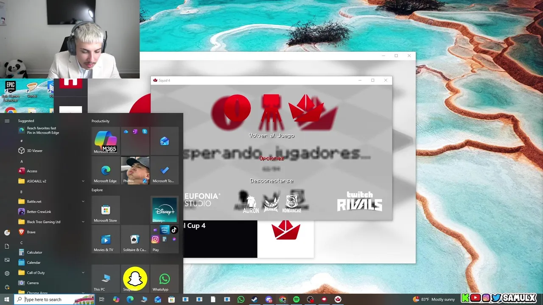
Task: Open Movies & TV tile
Action: click(106, 239)
